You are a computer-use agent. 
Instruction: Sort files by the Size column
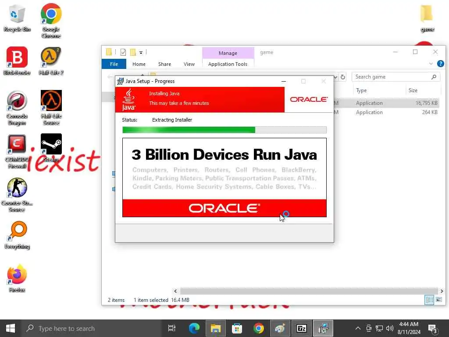(x=423, y=90)
